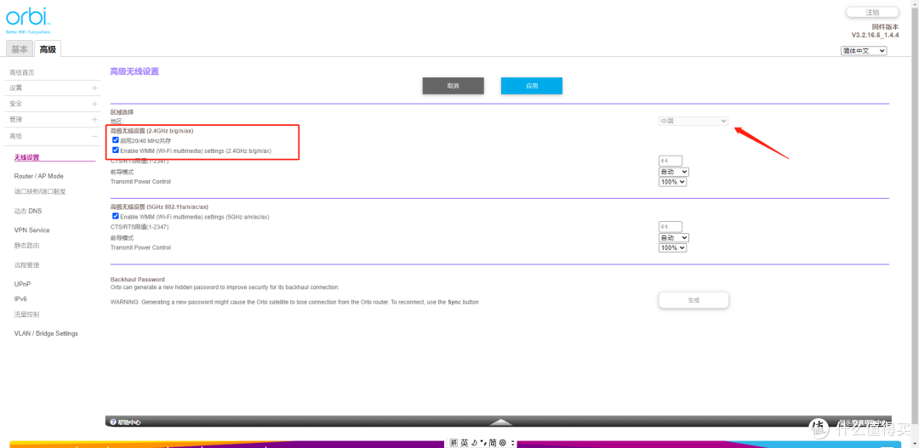
Task: Click the IME 简 simplified Chinese indicator
Action: pos(493,443)
